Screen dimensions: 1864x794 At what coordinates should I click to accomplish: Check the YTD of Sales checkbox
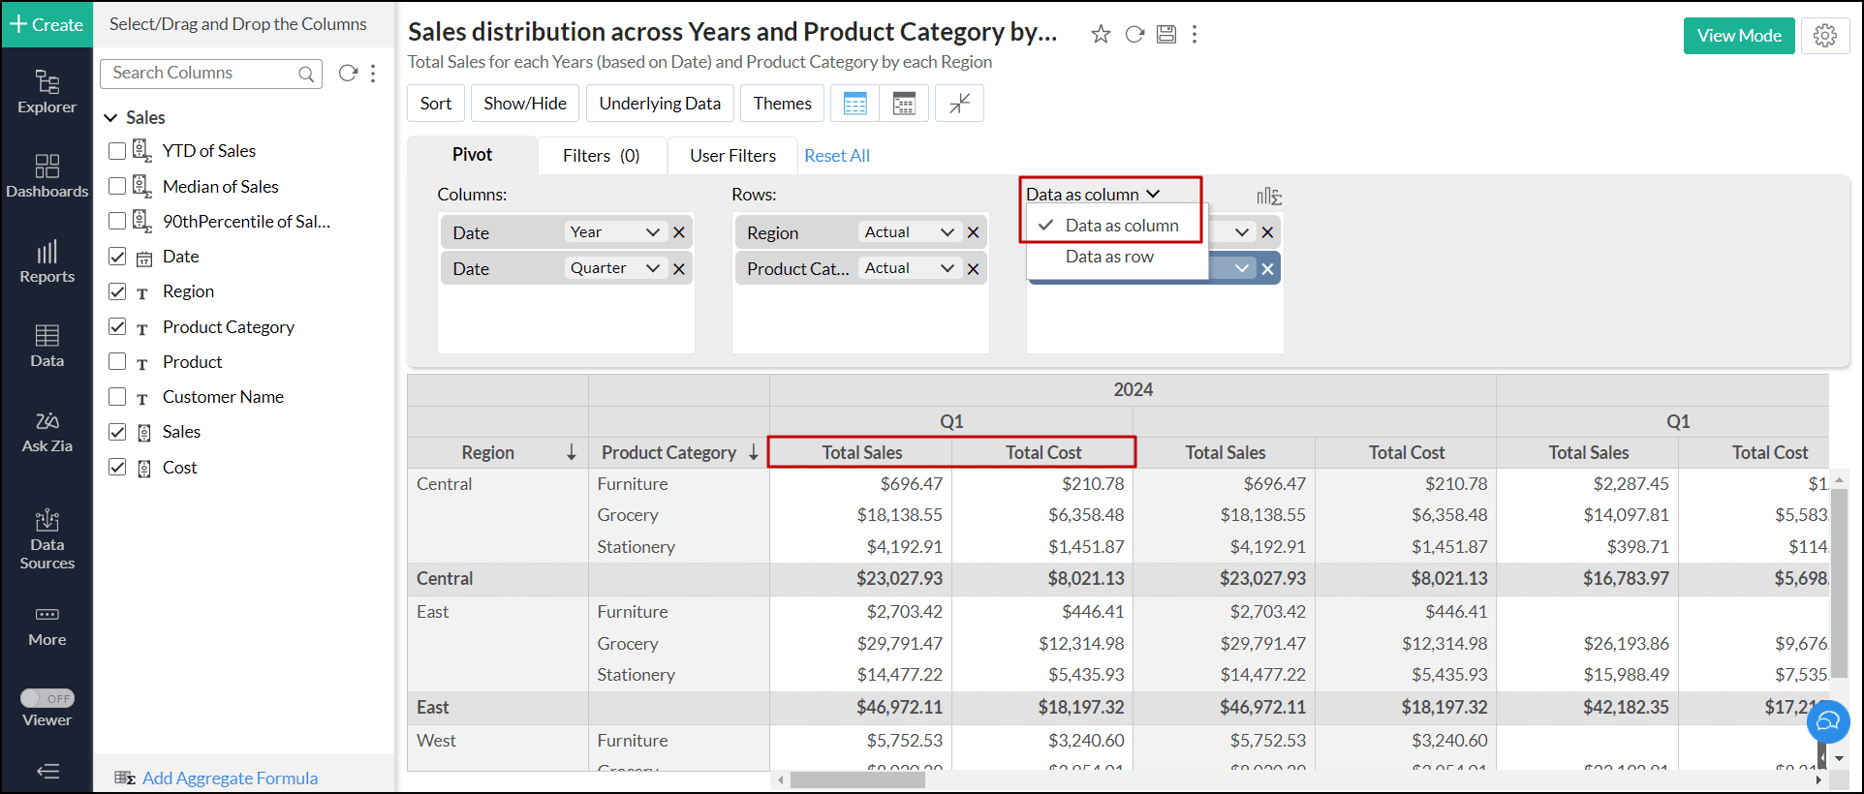tap(117, 151)
